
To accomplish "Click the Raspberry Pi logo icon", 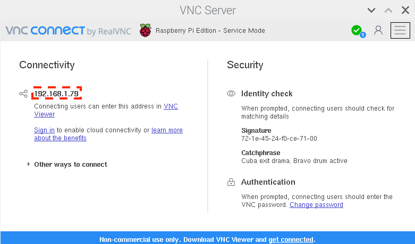I will (x=145, y=30).
